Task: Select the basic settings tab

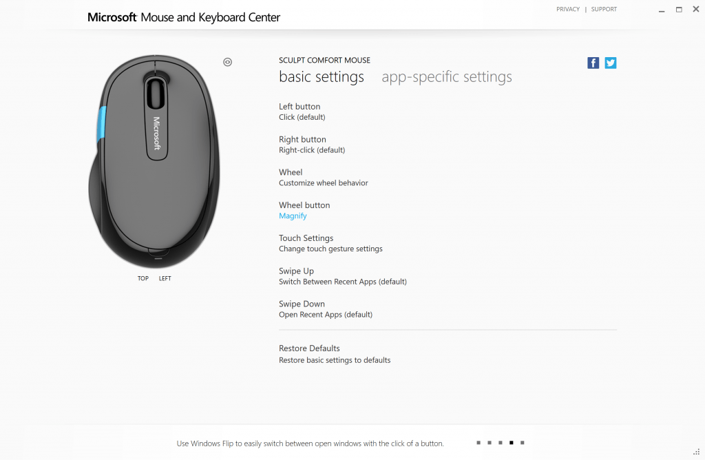Action: coord(322,77)
